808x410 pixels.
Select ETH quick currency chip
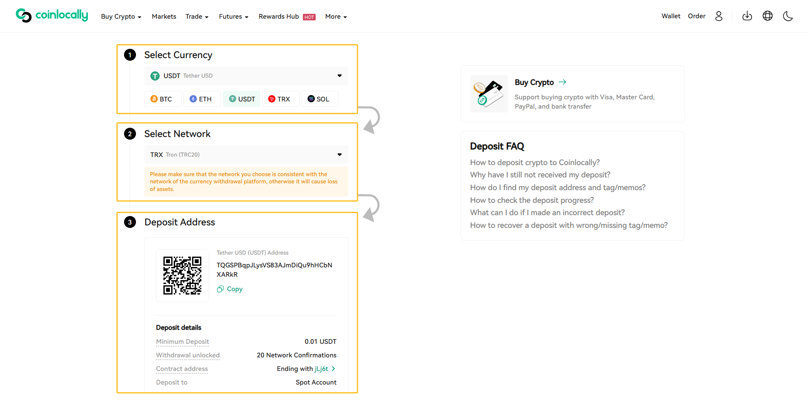(x=202, y=99)
